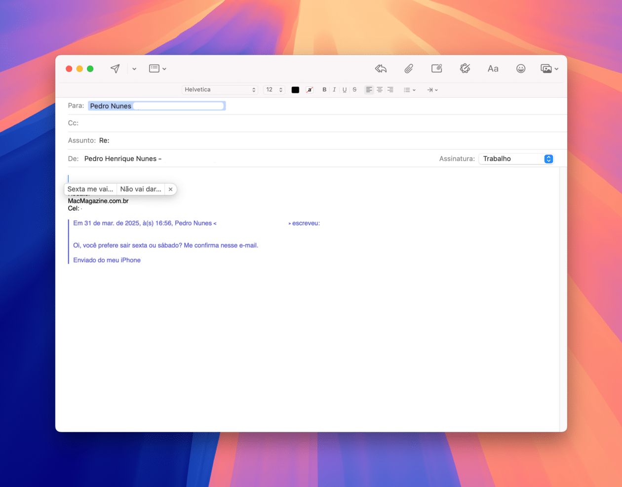
Task: Click the MacMagazine.com.br signature text
Action: 98,201
